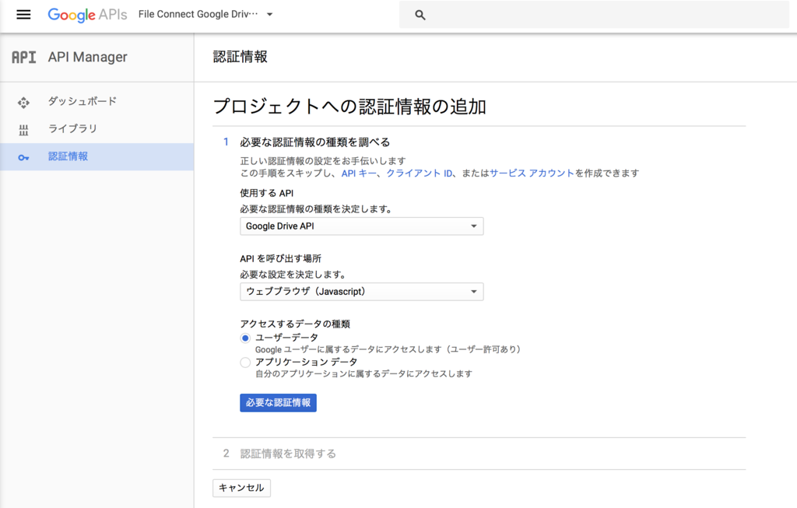Screen dimensions: 797x508
Task: Go to ダッシュボード in sidebar
Action: pos(97,102)
